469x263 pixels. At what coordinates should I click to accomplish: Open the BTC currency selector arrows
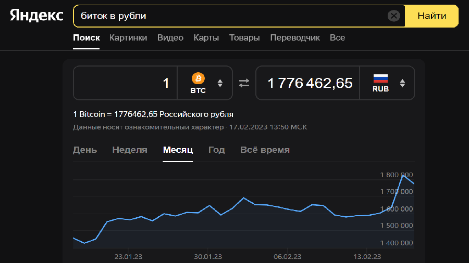click(220, 83)
